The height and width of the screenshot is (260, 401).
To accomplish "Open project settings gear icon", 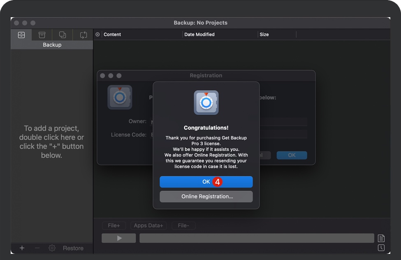I will (x=52, y=248).
